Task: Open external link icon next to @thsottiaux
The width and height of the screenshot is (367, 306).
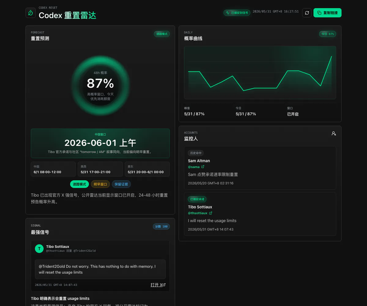Action: [x=210, y=213]
